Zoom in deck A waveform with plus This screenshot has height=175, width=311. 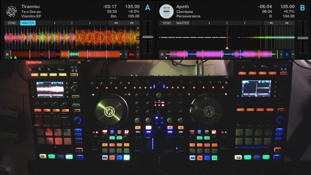click(138, 28)
